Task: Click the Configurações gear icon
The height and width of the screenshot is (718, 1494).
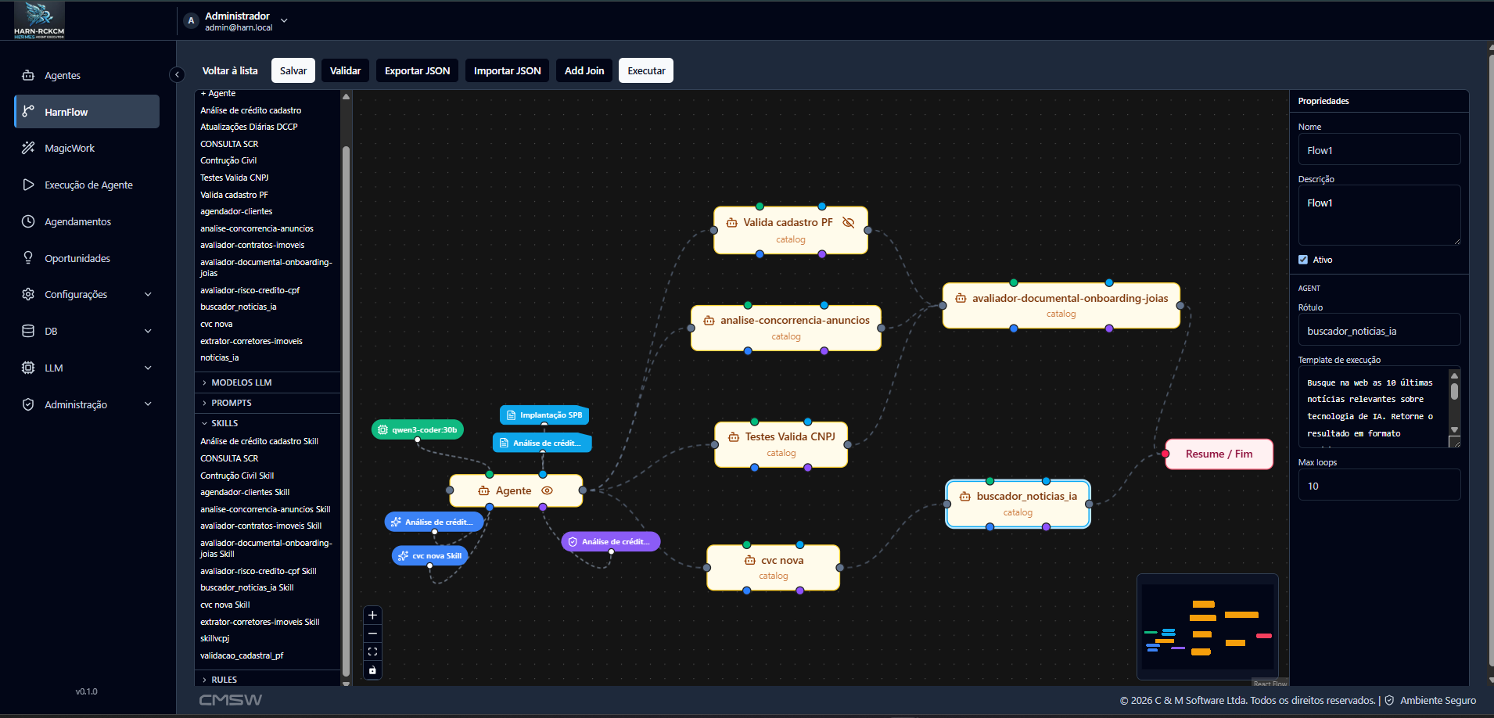Action: tap(28, 294)
